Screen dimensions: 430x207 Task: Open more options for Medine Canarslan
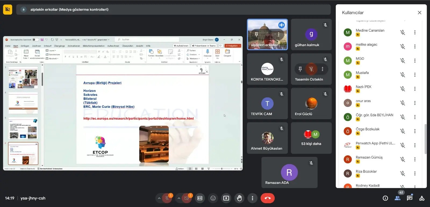[x=415, y=32]
